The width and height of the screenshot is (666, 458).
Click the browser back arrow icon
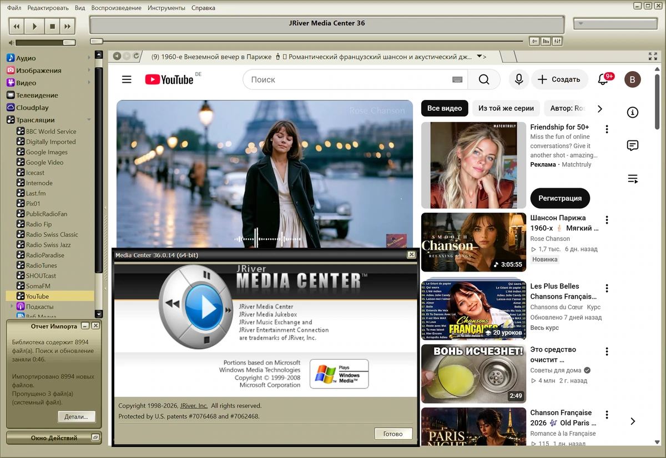[117, 56]
